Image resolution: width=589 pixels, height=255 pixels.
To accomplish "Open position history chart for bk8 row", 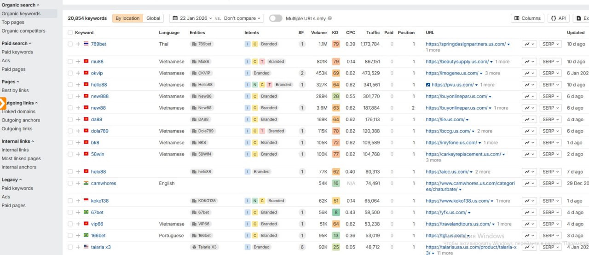I will point(529,143).
